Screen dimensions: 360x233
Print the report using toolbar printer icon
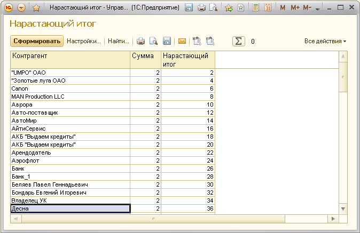click(141, 41)
